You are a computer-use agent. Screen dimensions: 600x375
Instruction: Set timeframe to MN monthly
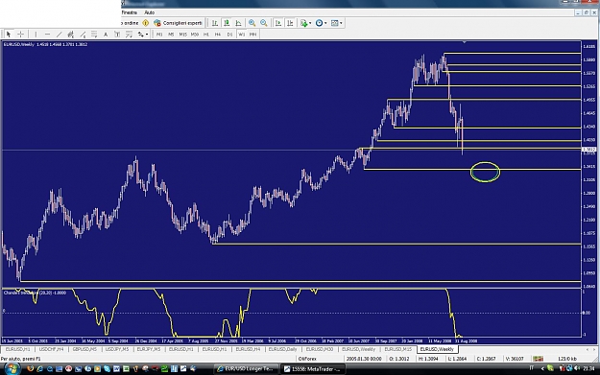coord(252,35)
